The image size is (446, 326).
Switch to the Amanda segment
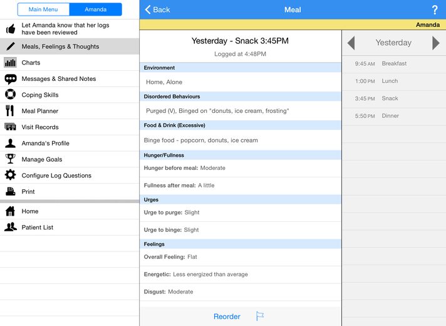[x=96, y=9]
